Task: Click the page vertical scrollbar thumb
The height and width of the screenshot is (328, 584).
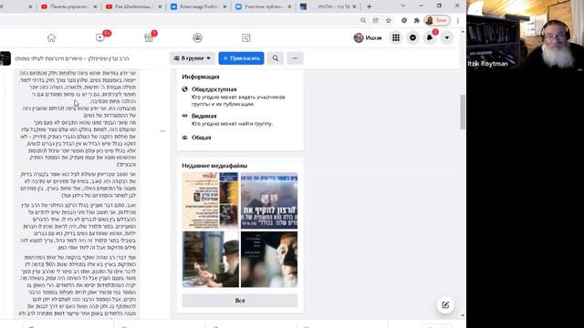Action: [463, 111]
